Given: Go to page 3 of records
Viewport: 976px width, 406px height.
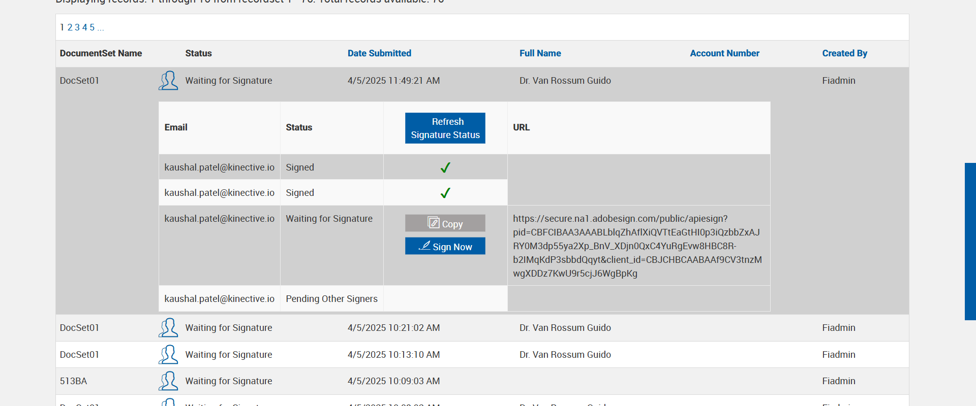Looking at the screenshot, I should pos(77,27).
